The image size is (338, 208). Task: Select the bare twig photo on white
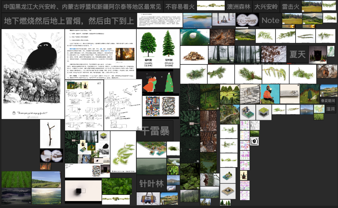(50, 134)
